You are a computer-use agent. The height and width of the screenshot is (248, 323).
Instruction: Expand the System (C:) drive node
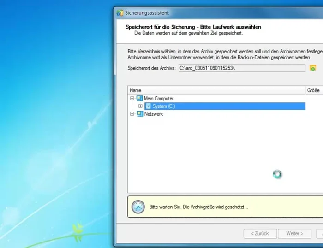(141, 106)
